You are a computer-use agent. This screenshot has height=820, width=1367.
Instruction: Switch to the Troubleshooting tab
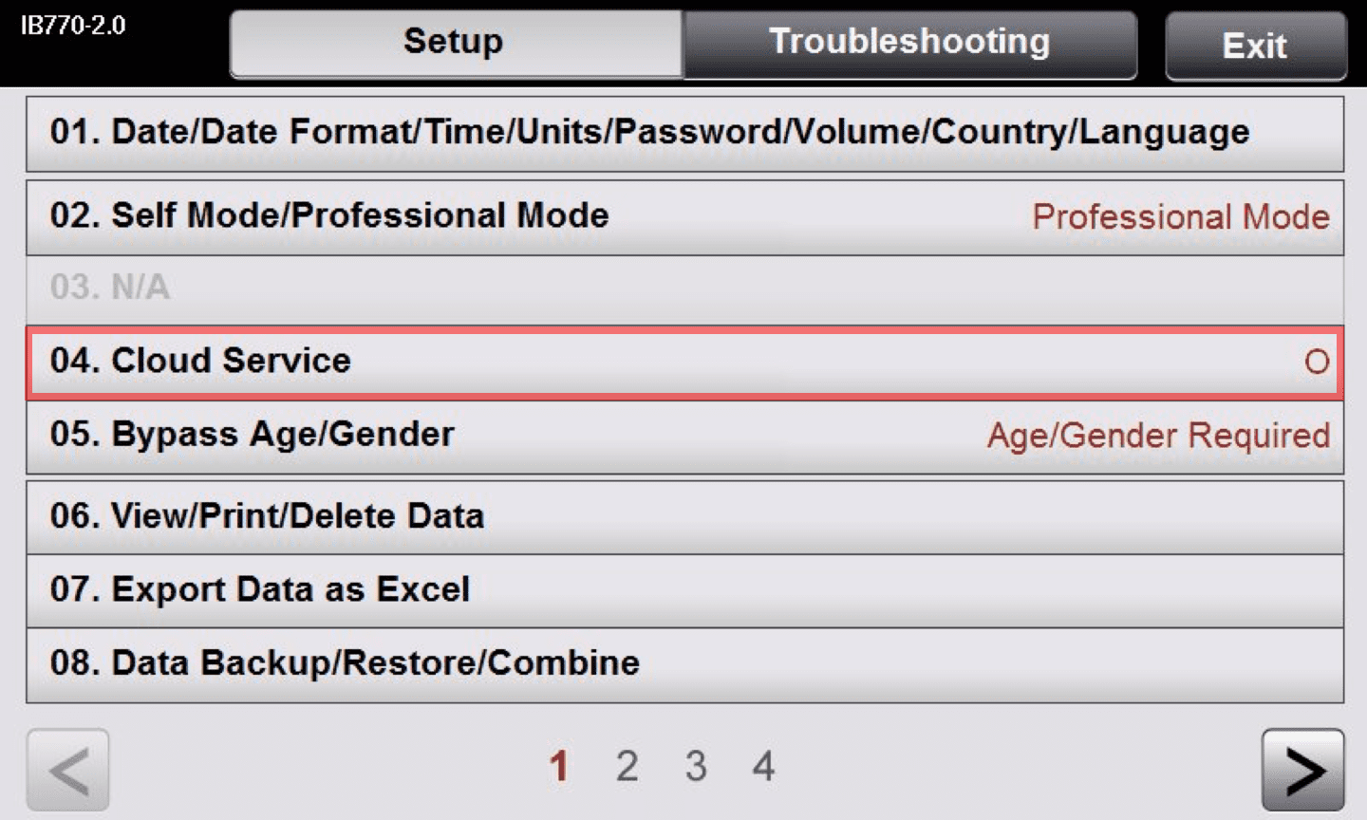(909, 44)
